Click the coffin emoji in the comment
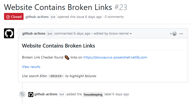The height and width of the screenshot is (104, 191). pyautogui.click(x=67, y=57)
